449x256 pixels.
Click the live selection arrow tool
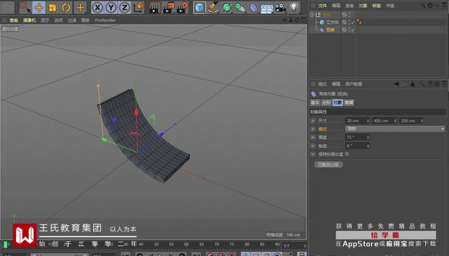25,8
